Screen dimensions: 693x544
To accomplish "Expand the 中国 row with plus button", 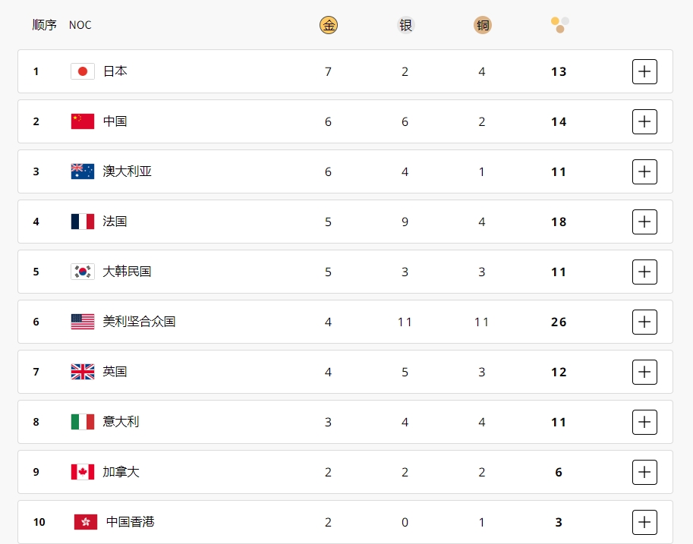I will [644, 121].
